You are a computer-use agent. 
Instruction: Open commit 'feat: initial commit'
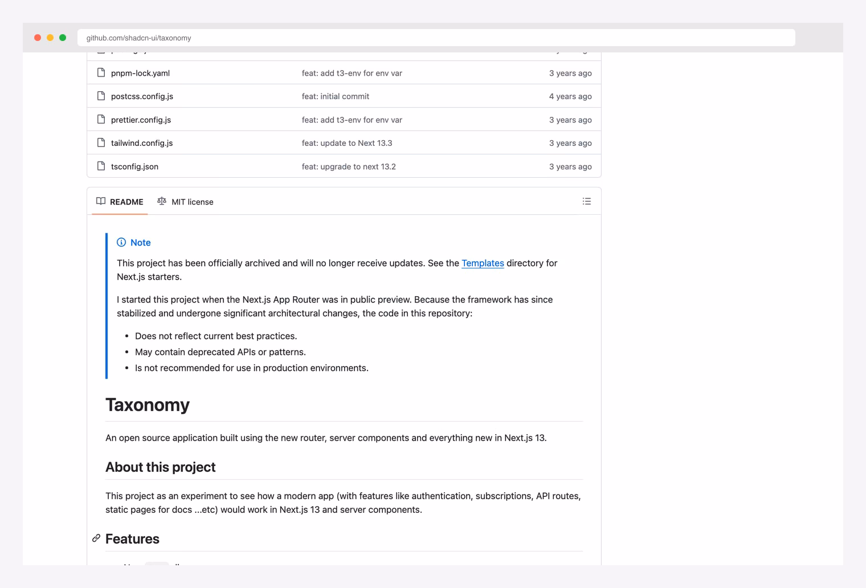tap(336, 96)
